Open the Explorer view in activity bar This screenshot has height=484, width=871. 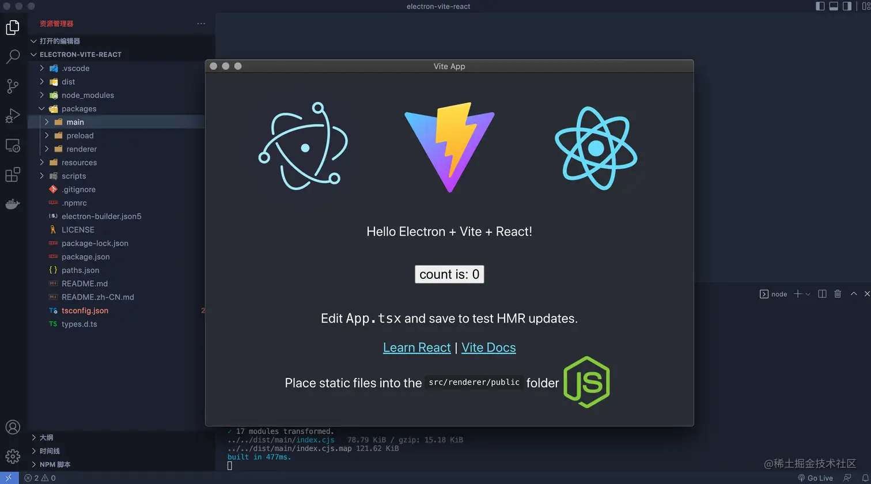pos(13,27)
